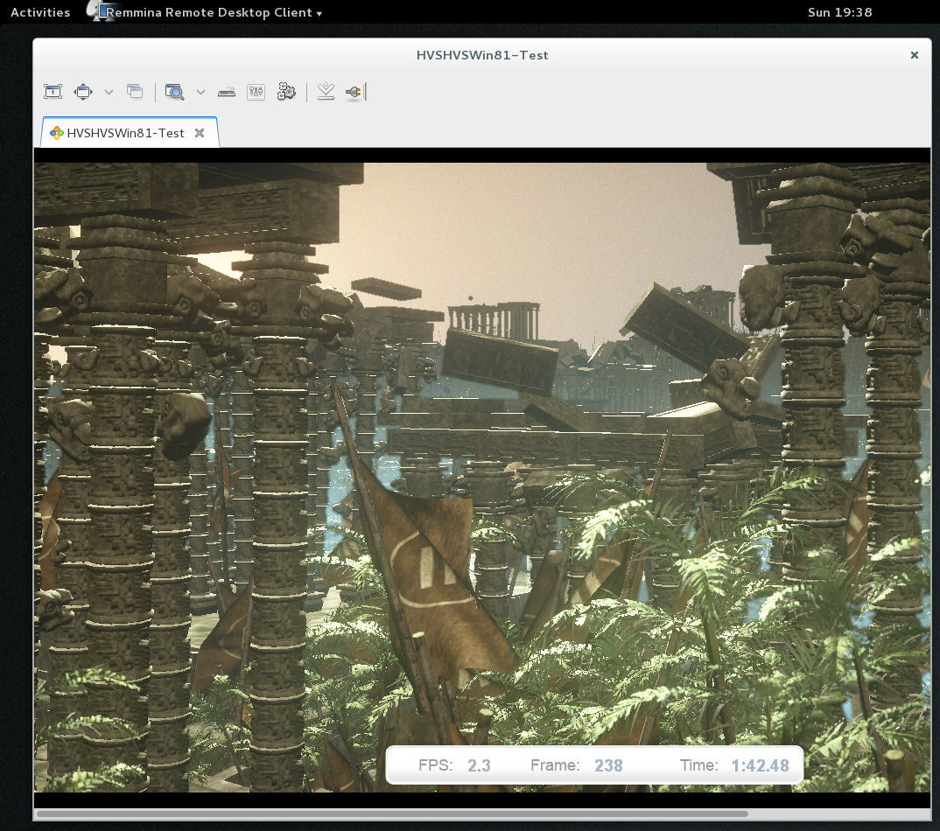Open connection preferences via the sliders icon
The image size is (940, 831).
[256, 92]
